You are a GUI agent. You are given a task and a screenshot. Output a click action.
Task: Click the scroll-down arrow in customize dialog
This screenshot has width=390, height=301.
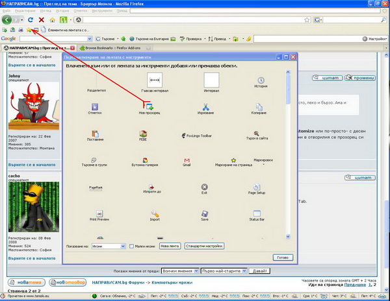tap(288, 237)
